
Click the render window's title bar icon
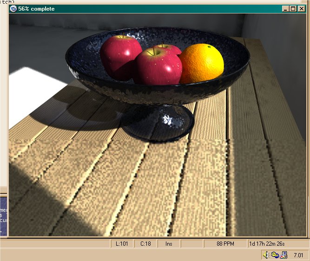coord(13,9)
